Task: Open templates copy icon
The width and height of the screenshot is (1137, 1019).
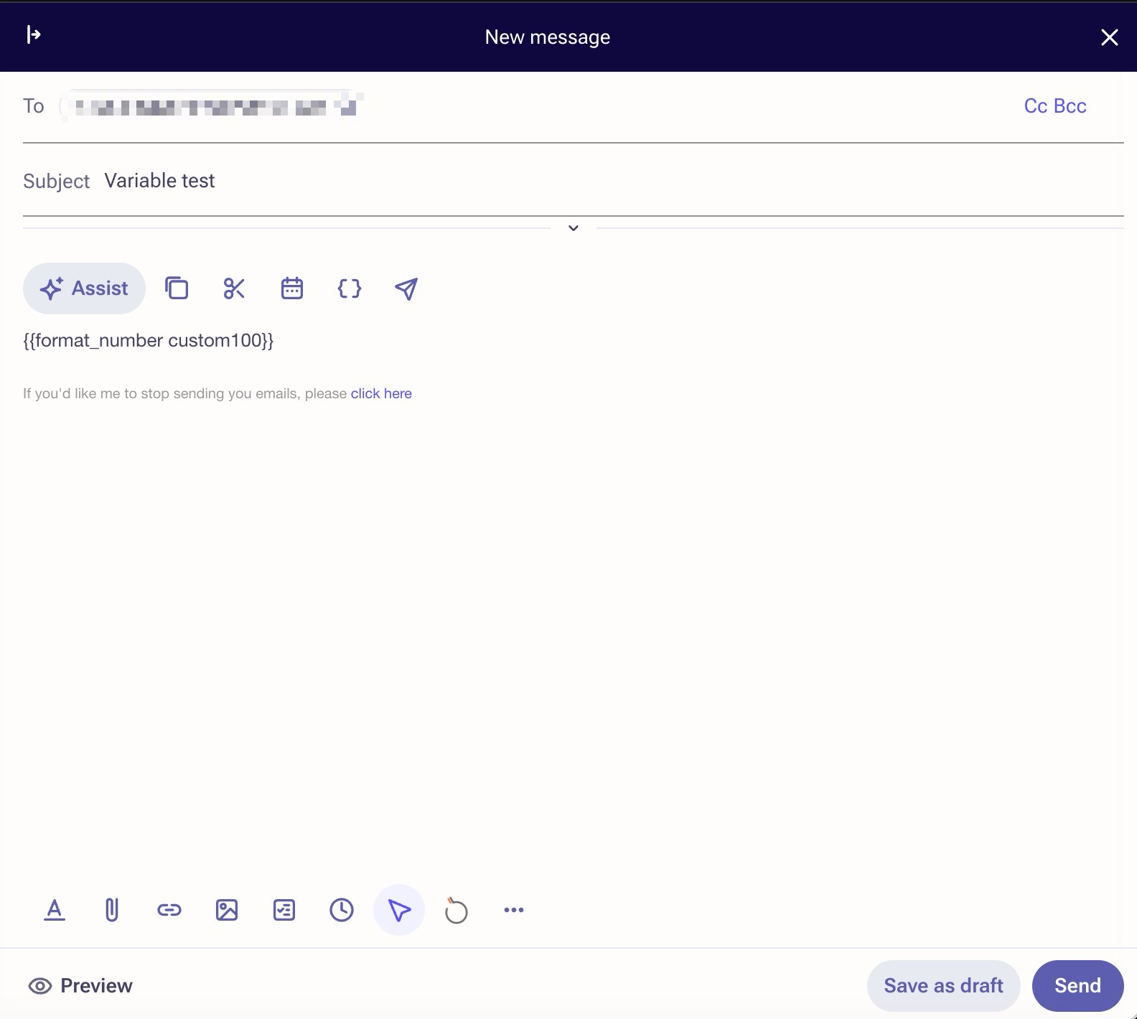Action: point(177,288)
